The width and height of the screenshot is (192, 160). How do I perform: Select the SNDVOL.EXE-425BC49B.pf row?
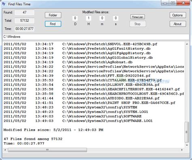(x=81, y=44)
